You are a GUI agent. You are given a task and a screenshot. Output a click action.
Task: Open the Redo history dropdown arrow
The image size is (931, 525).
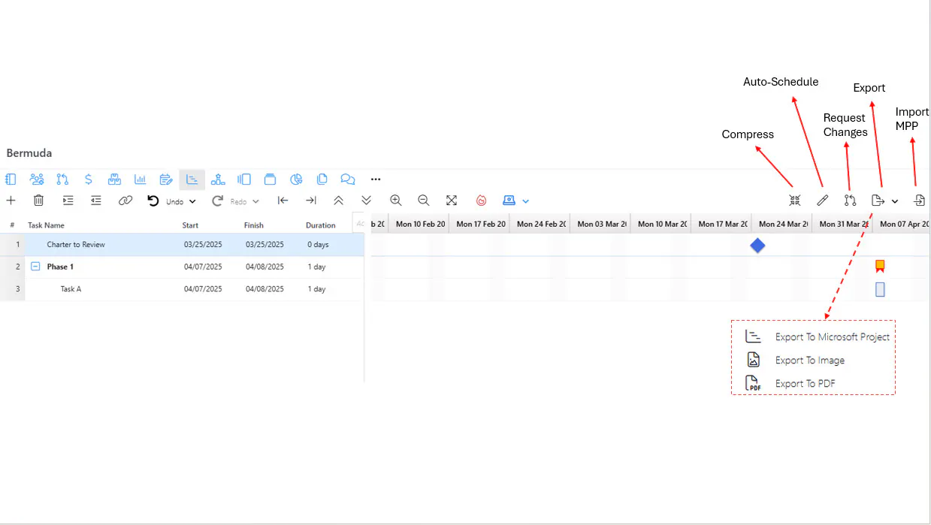pos(255,201)
